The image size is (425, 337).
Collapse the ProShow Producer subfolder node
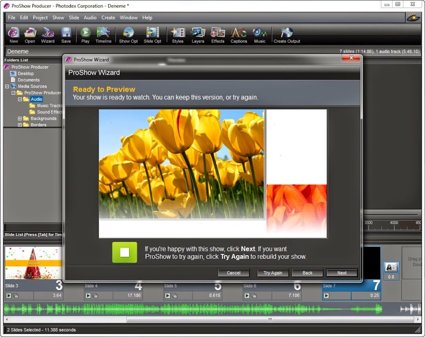click(13, 93)
